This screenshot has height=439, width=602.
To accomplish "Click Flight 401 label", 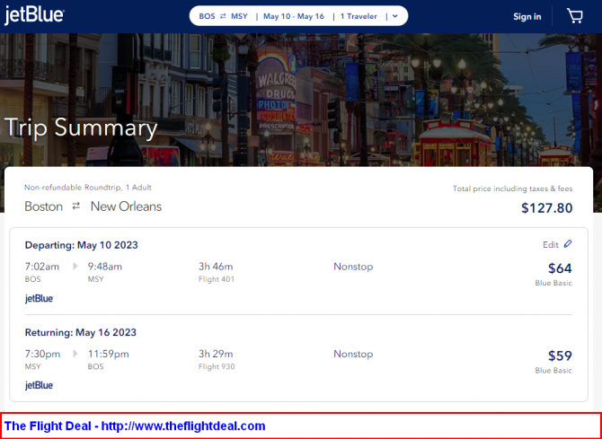I will point(217,279).
